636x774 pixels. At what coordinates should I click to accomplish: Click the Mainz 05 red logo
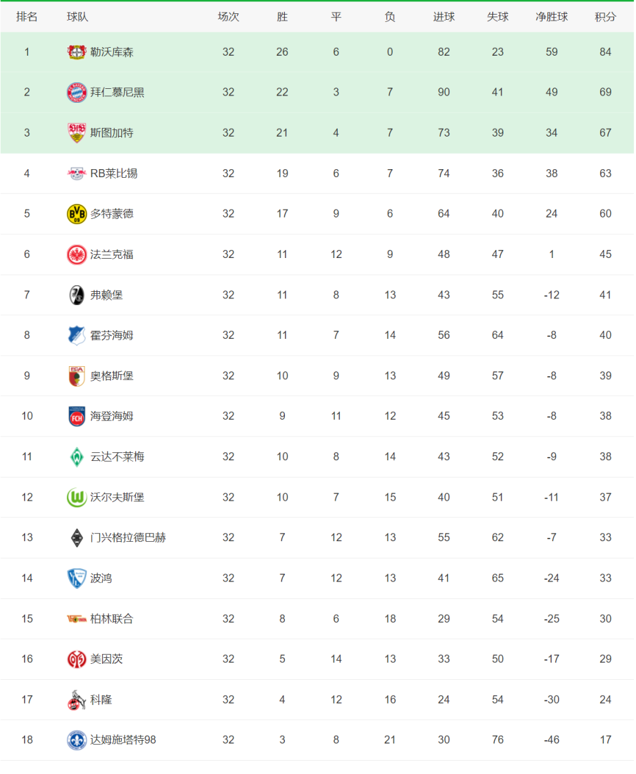pyautogui.click(x=77, y=659)
